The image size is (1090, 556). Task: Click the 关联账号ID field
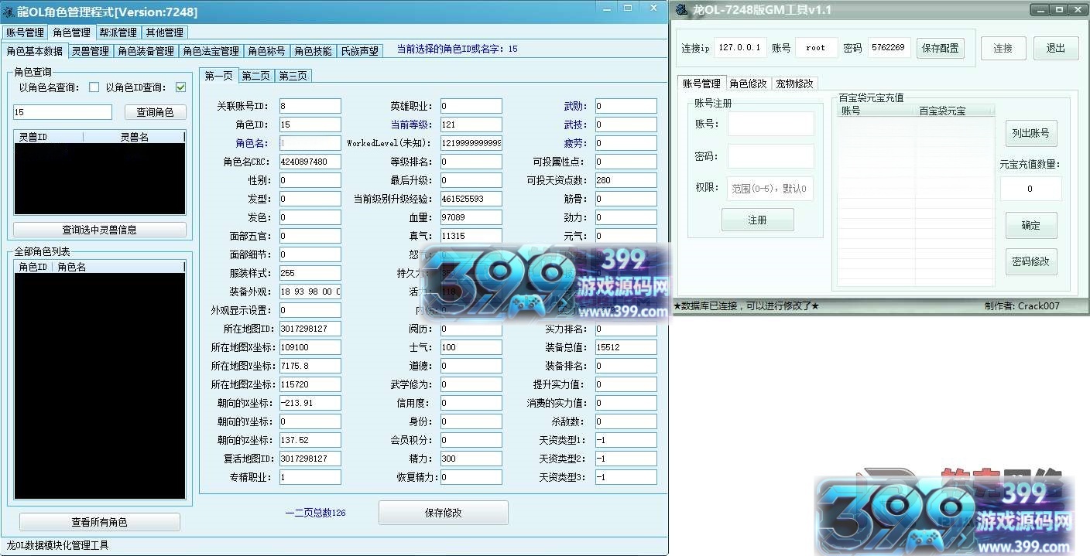point(310,106)
